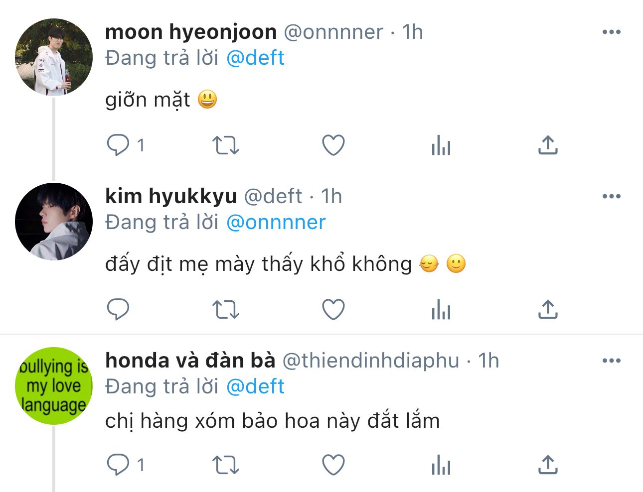643x492 pixels.
Task: Retweet moon hyeonjoon's tweet
Action: (226, 145)
